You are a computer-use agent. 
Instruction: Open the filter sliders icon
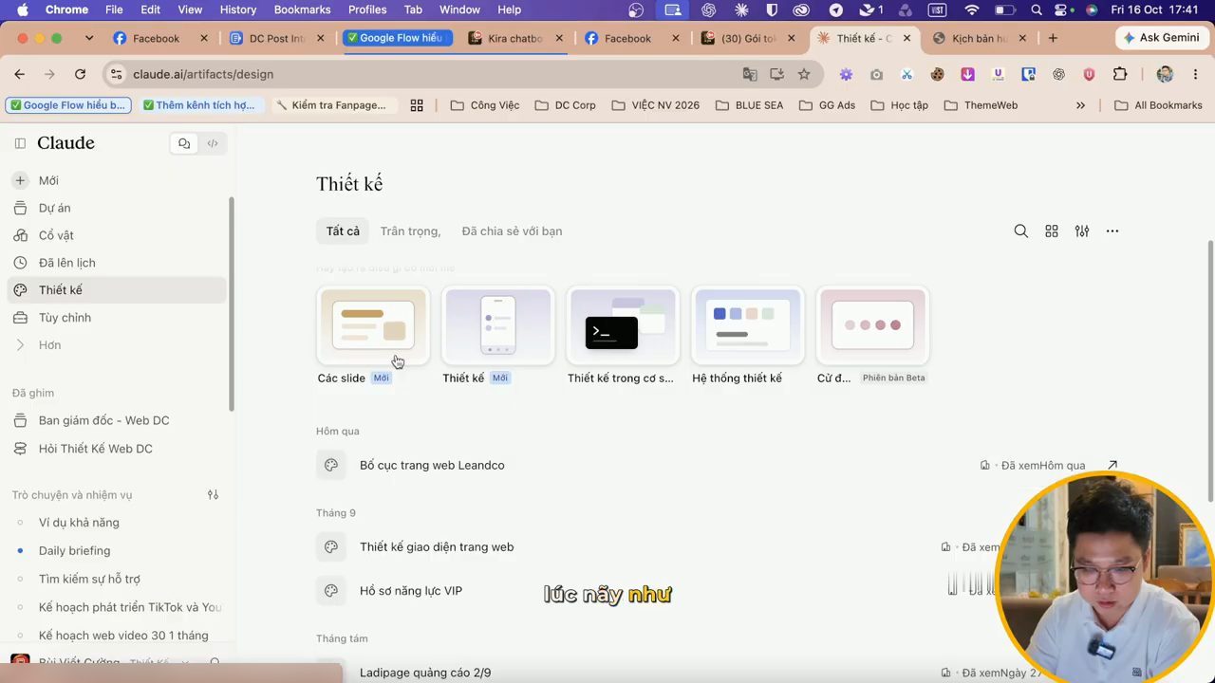[1081, 231]
